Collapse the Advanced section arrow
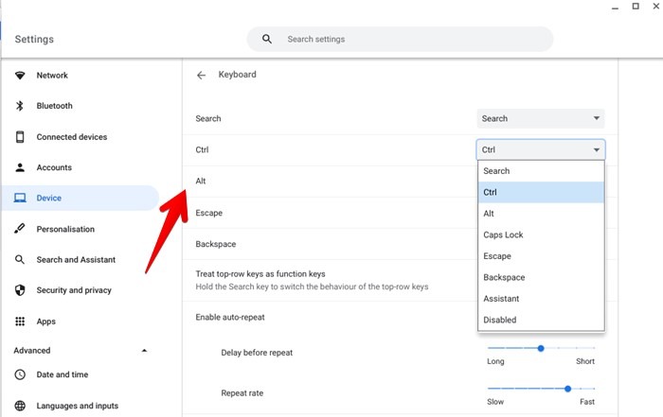663x417 pixels. click(144, 350)
